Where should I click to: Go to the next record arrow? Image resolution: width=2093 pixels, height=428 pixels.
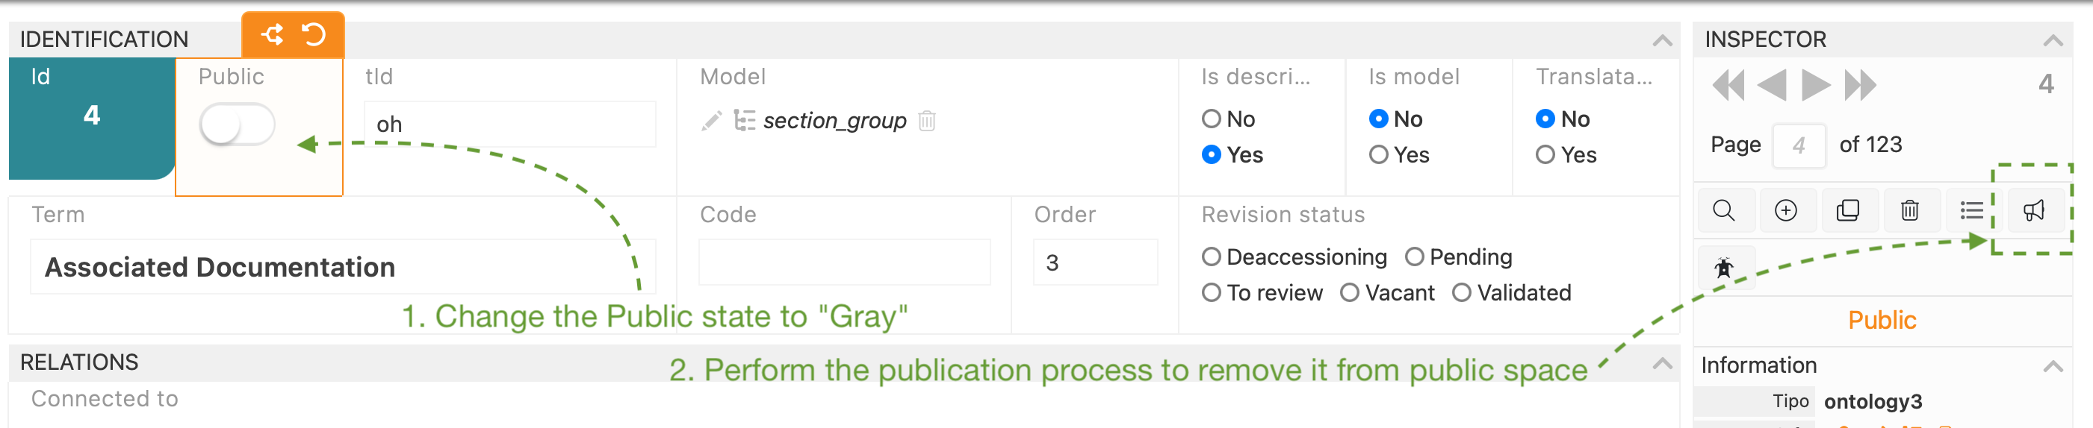(1815, 85)
